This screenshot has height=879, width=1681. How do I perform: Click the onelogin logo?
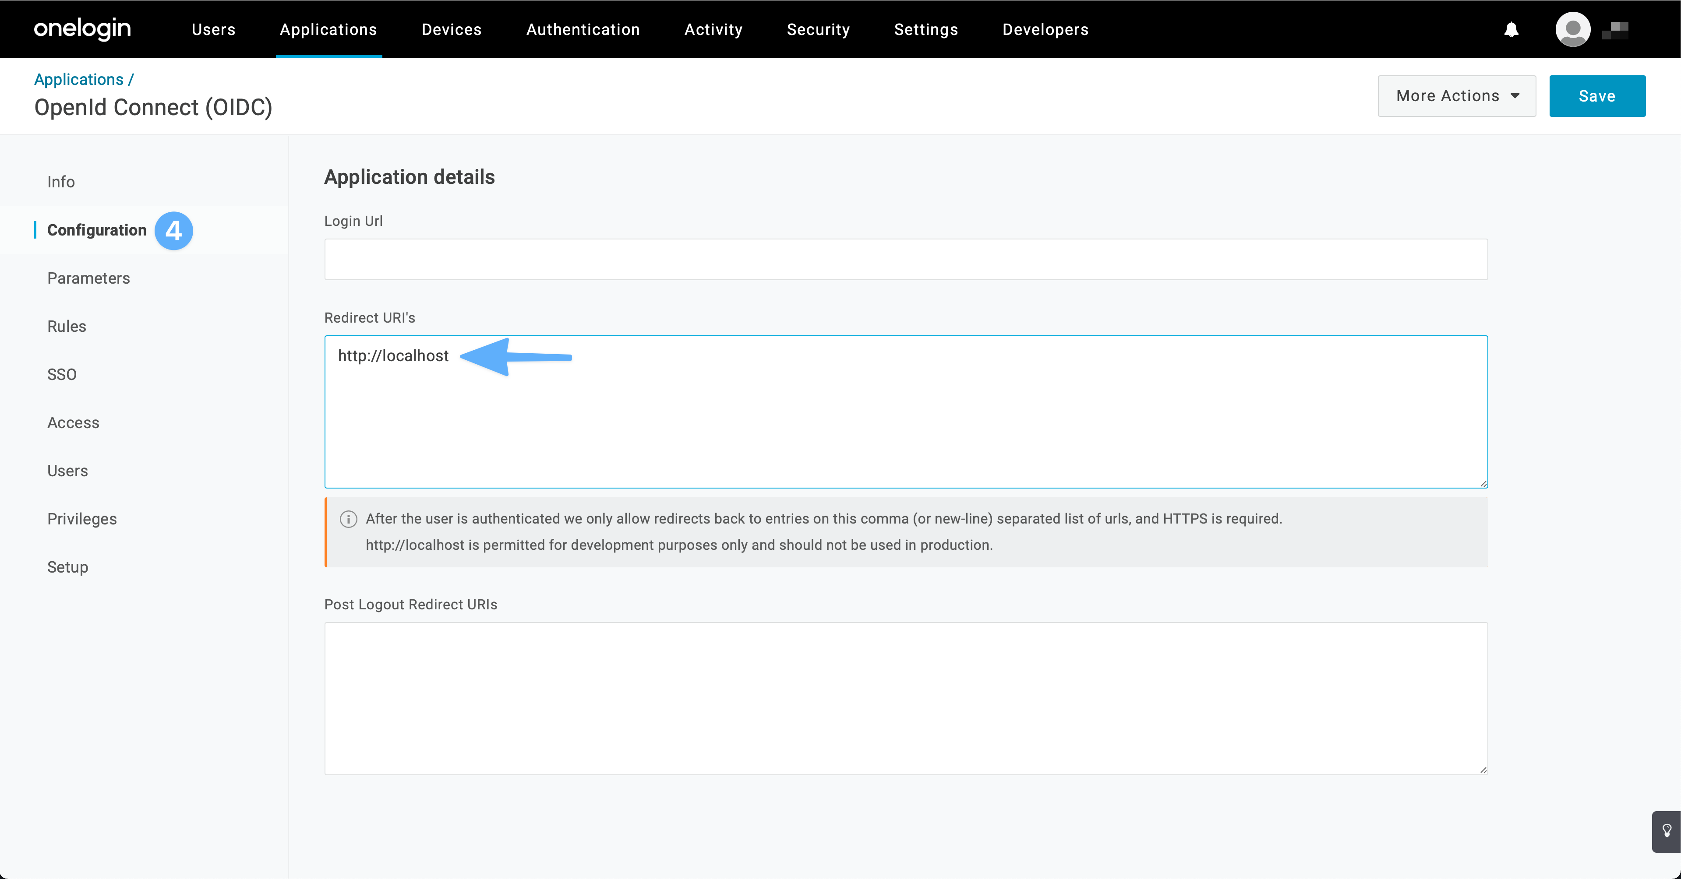click(82, 29)
